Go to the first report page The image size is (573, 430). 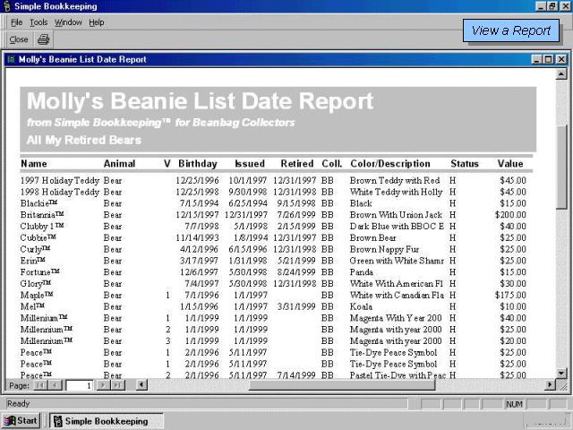(40, 385)
